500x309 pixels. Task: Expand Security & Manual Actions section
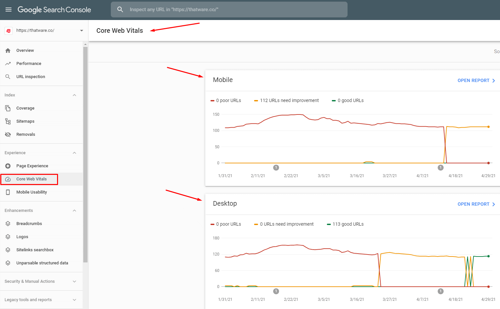(x=74, y=281)
